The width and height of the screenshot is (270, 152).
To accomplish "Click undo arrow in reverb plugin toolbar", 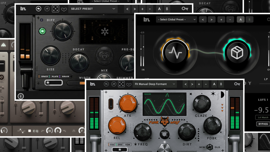I will point(38,9).
